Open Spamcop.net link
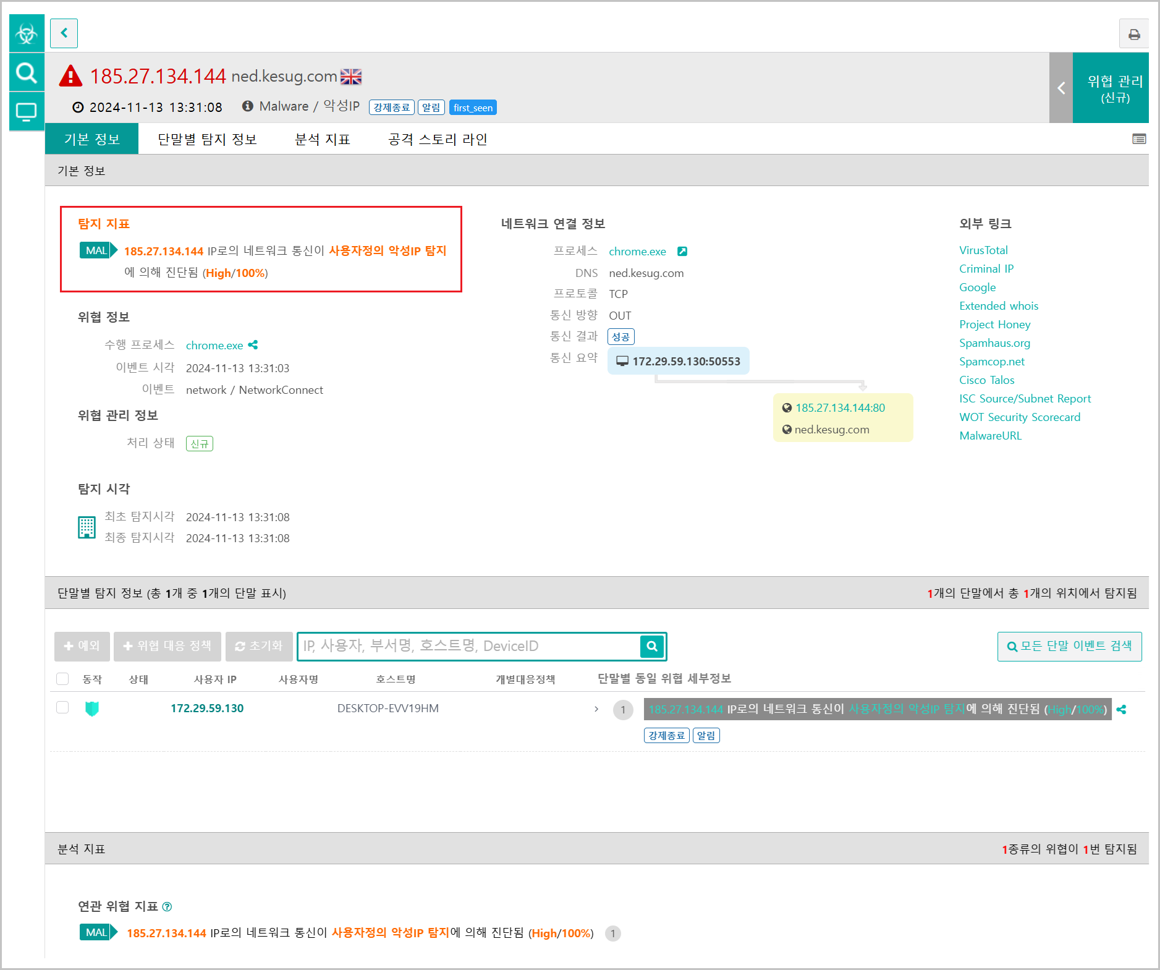 click(x=992, y=362)
